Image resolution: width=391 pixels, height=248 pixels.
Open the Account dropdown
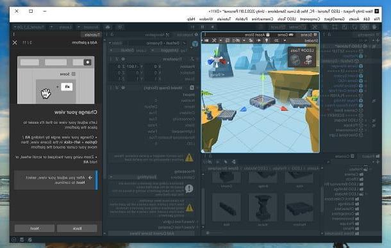click(x=88, y=27)
